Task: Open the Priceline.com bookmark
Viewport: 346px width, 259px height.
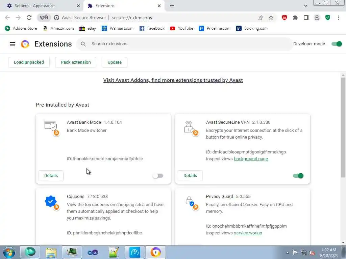Action: pos(215,28)
